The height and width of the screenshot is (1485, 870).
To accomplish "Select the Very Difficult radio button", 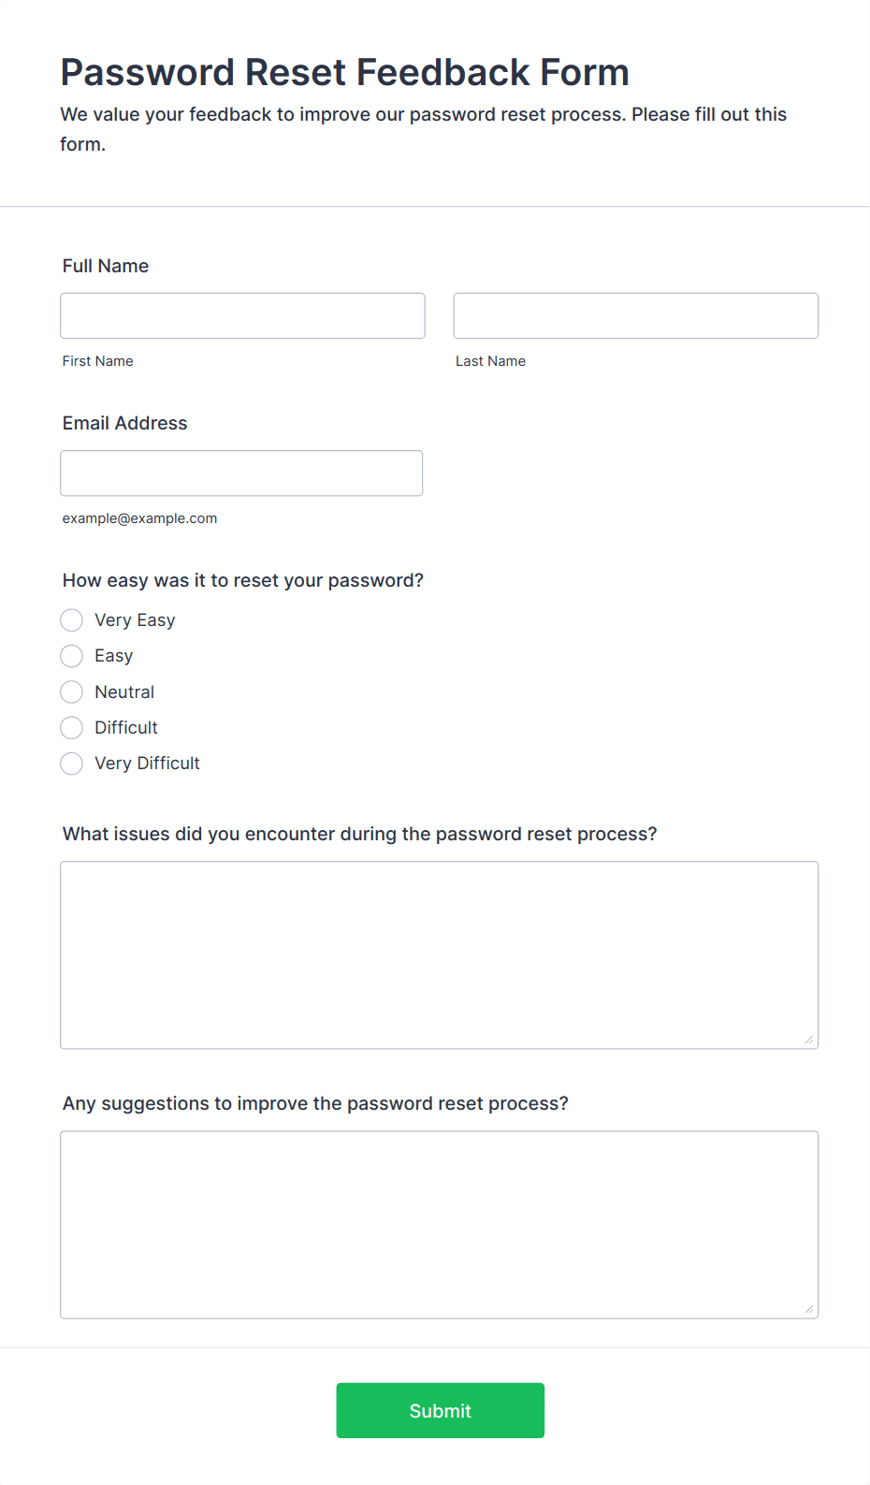I will [71, 764].
